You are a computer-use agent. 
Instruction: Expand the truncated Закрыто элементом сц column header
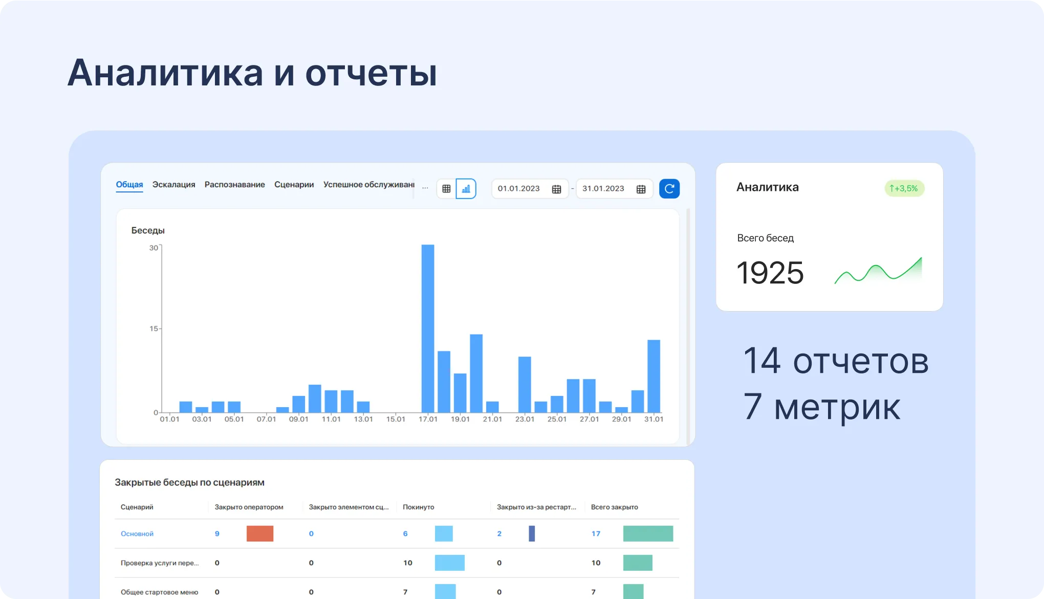click(349, 507)
